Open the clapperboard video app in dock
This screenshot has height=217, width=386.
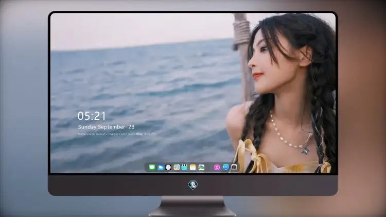[x=184, y=167]
